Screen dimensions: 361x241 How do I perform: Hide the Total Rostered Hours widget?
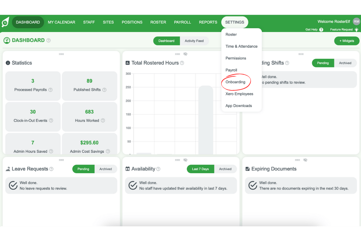(185, 54)
